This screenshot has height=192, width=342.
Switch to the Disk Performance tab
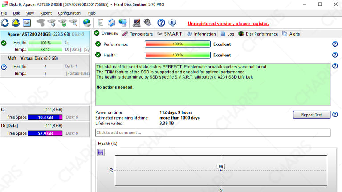pos(258,34)
